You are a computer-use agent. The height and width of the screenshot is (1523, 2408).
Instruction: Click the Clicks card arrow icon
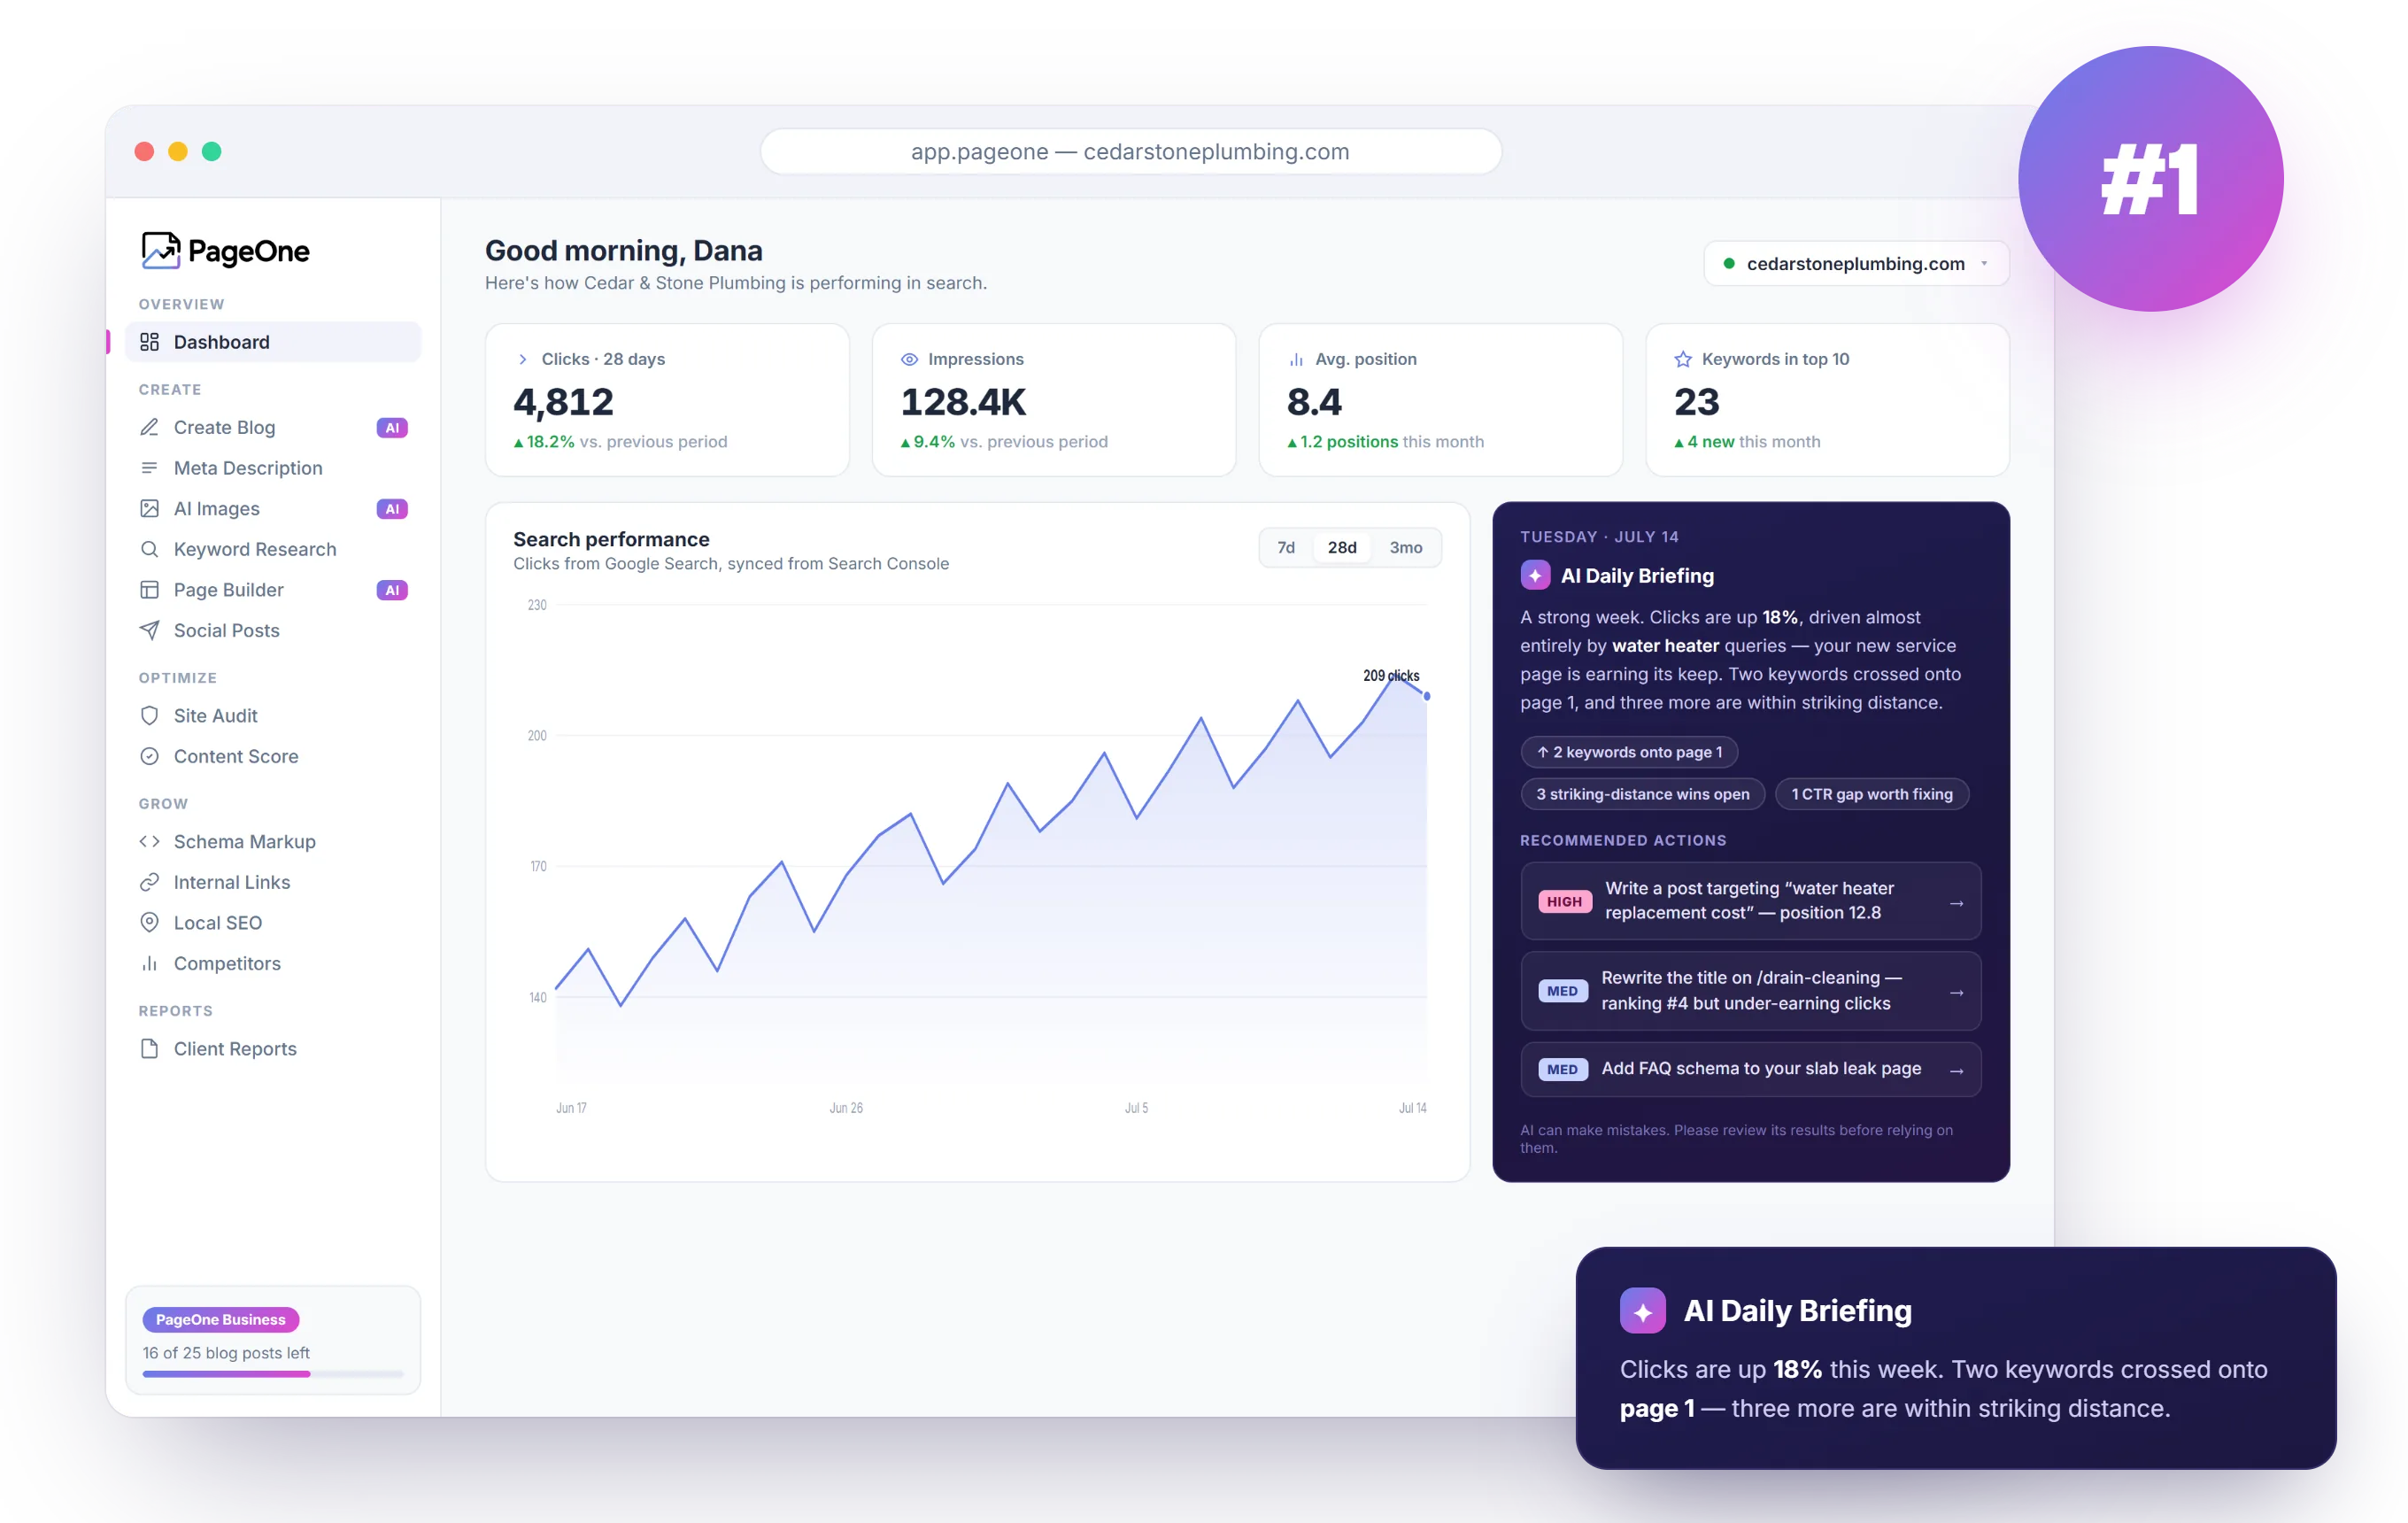(x=522, y=359)
